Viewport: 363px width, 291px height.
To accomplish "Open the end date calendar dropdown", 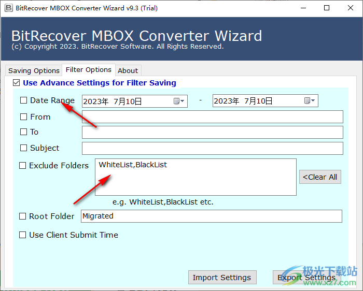I will pyautogui.click(x=310, y=100).
